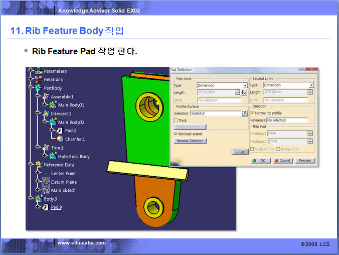The width and height of the screenshot is (339, 255).
Task: Click the Relations formula icon
Action: [x=39, y=79]
